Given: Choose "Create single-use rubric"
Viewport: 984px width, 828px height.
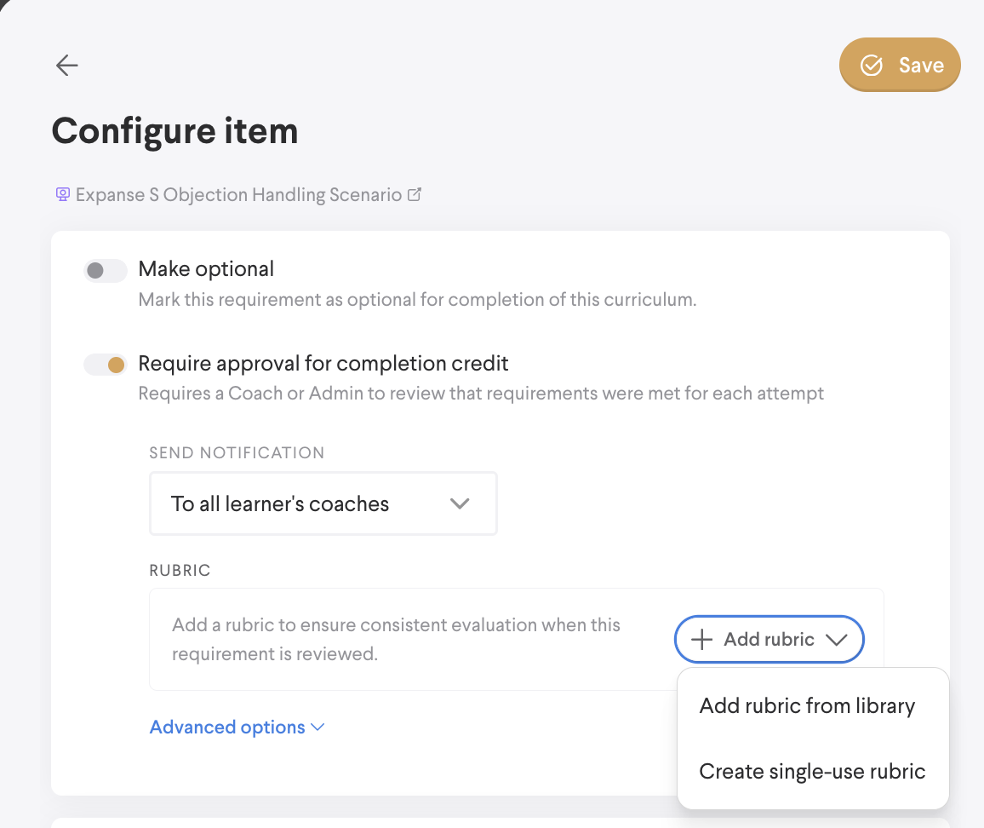Looking at the screenshot, I should [812, 772].
